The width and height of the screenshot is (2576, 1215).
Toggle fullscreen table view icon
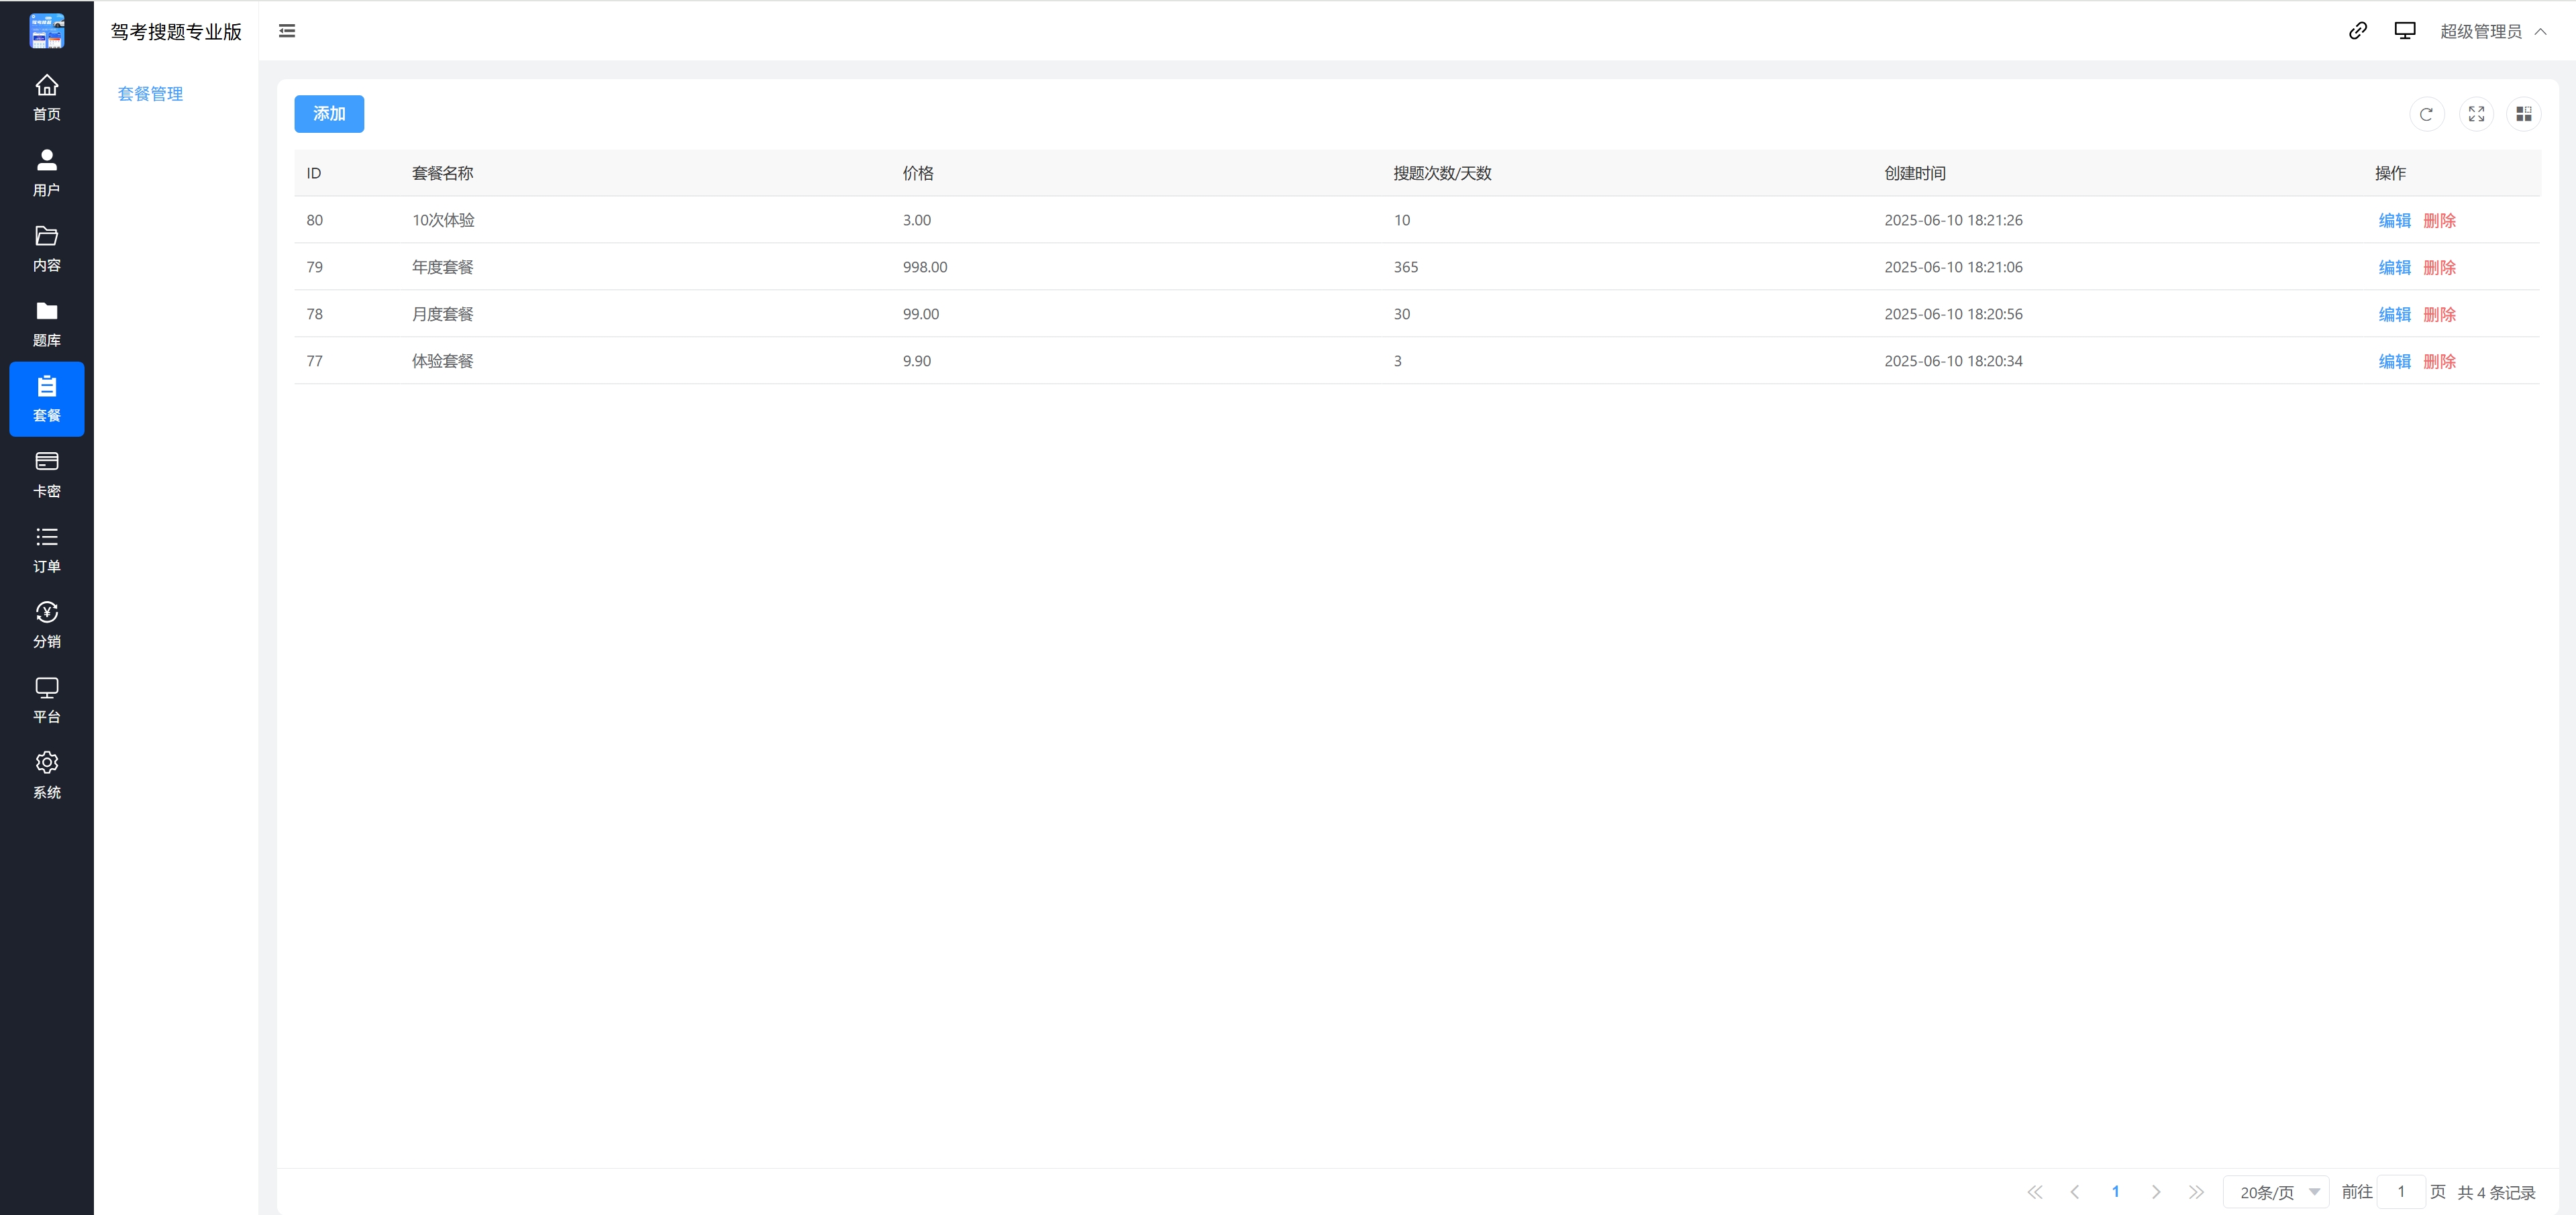[x=2476, y=114]
